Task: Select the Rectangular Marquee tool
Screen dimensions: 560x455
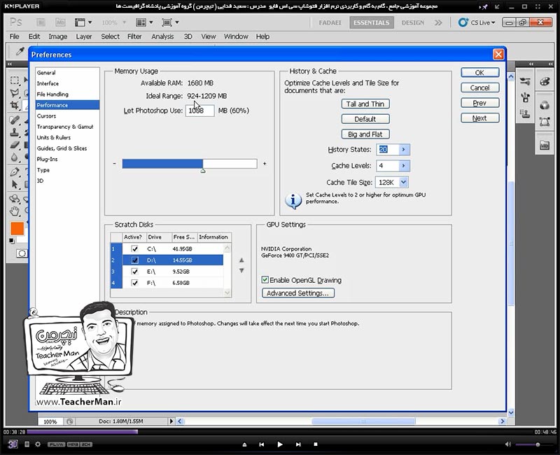Action: (x=15, y=80)
